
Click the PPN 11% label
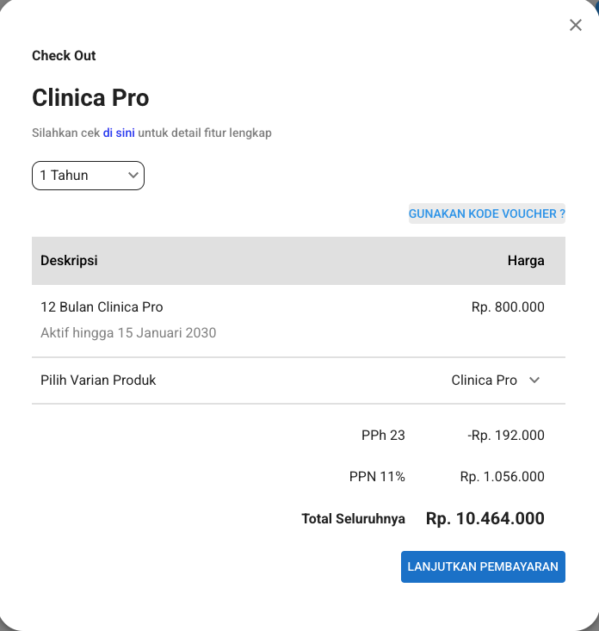click(x=377, y=476)
